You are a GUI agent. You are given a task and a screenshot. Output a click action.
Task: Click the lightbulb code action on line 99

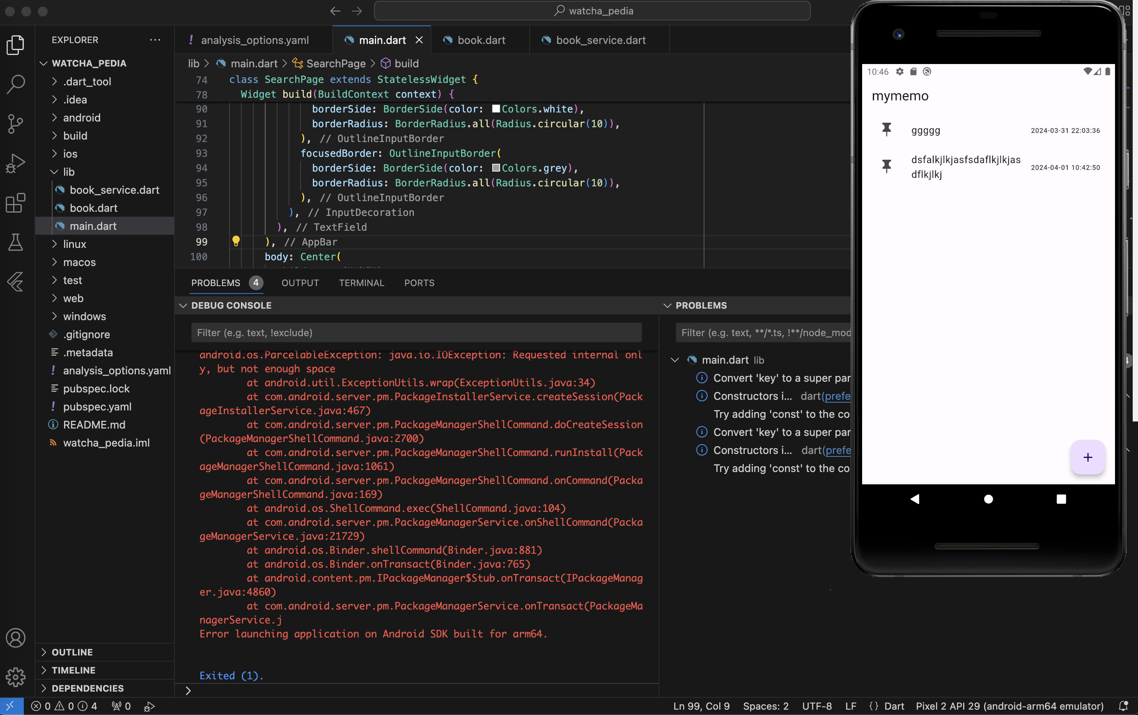(236, 241)
